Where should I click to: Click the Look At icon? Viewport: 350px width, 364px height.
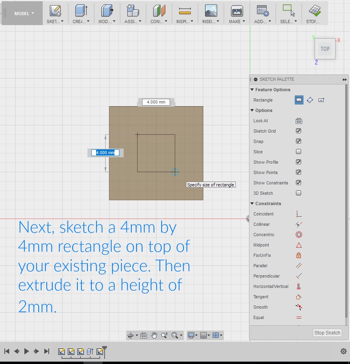coord(299,121)
